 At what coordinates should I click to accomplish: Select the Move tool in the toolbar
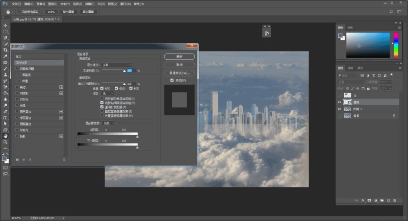5,26
